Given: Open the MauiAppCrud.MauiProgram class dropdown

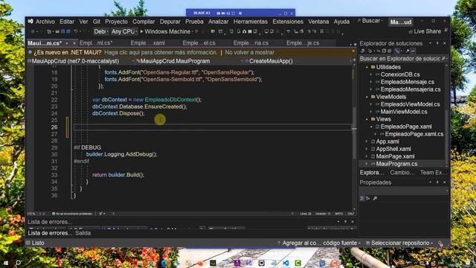Looking at the screenshot, I should [190, 61].
